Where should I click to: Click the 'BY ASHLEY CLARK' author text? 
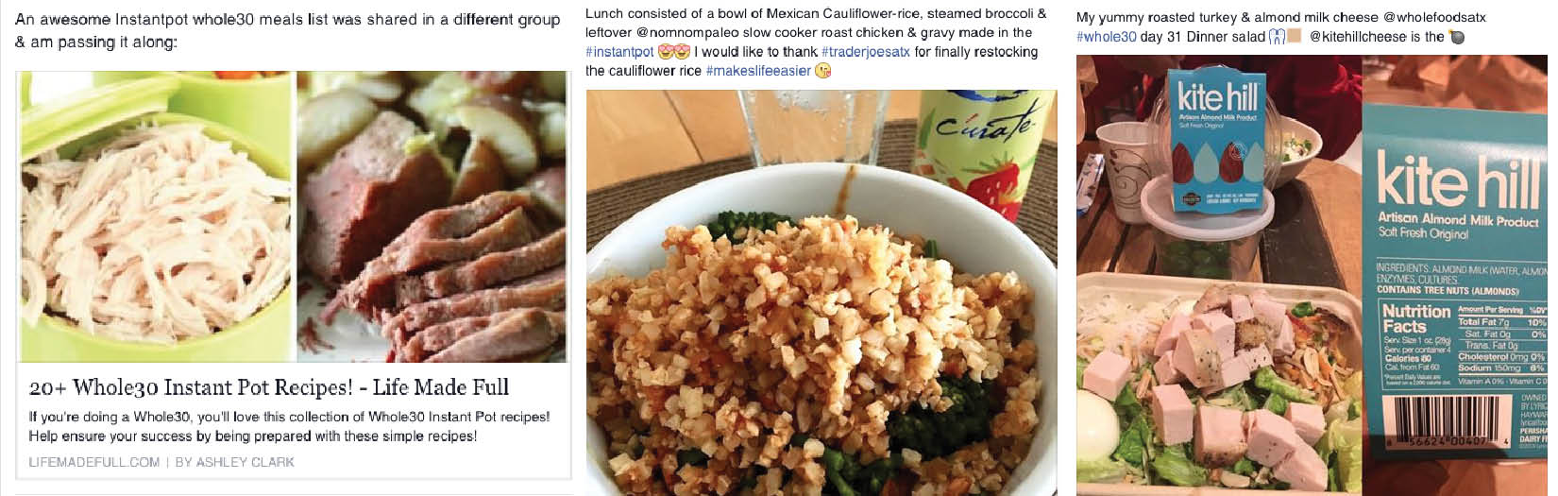(x=235, y=462)
